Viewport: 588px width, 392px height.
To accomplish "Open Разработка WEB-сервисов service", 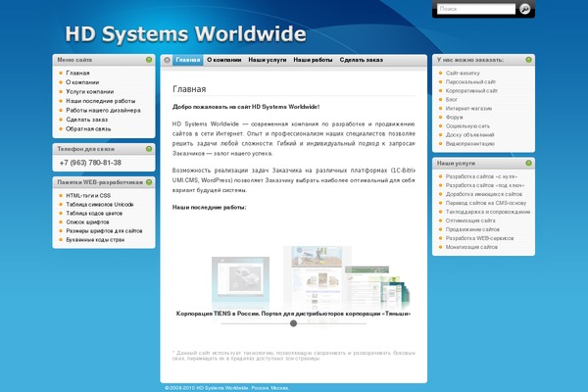I will coord(479,238).
